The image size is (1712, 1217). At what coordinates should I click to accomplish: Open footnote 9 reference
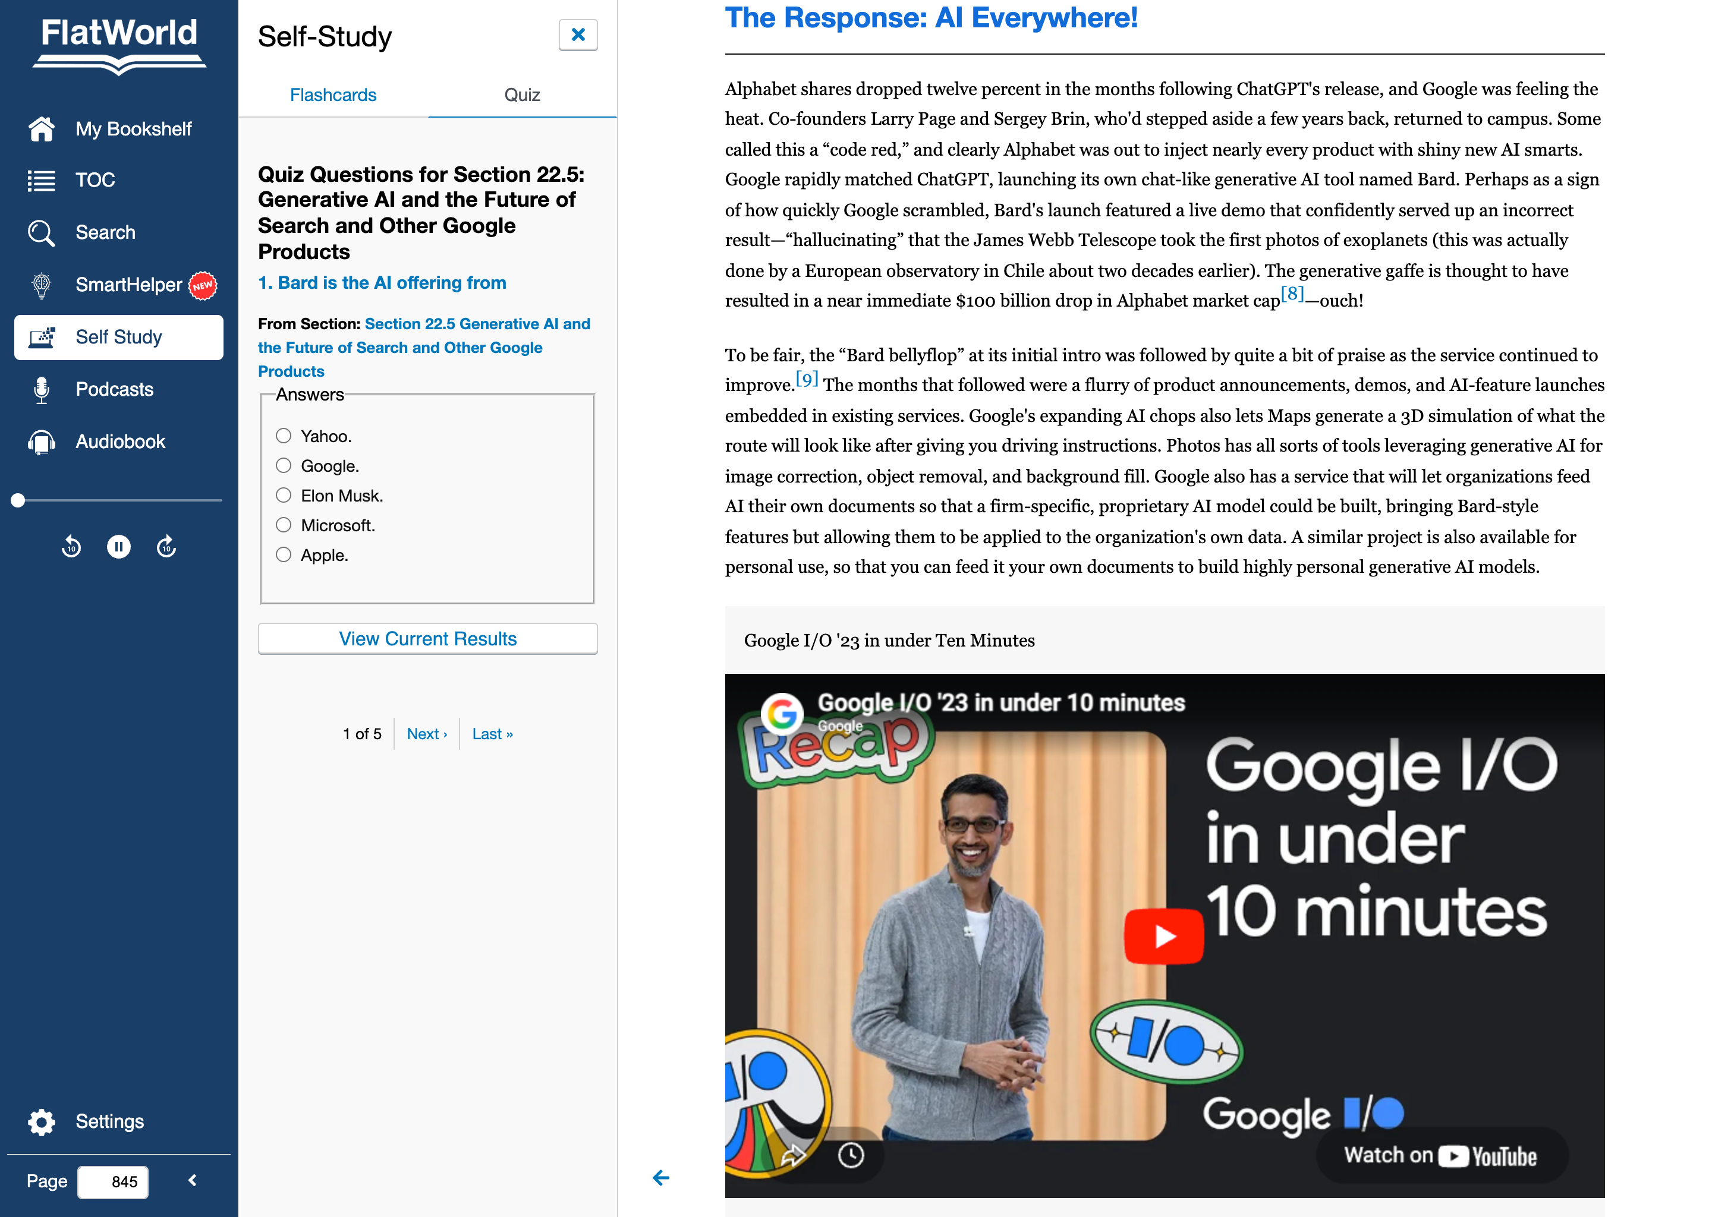pyautogui.click(x=807, y=379)
